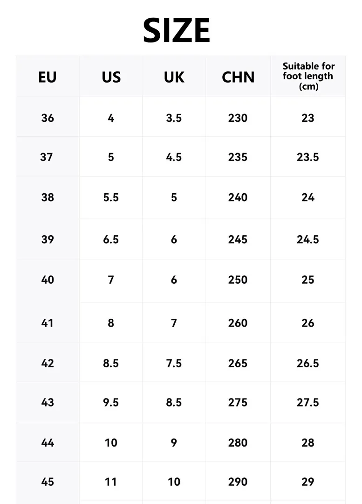Click EU size 45 row label
This screenshot has height=504, width=362.
click(48, 482)
